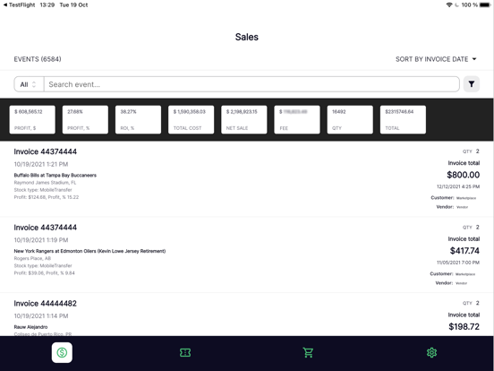Open the tickets tab icon
Screen dimensions: 494x371
tap(185, 353)
